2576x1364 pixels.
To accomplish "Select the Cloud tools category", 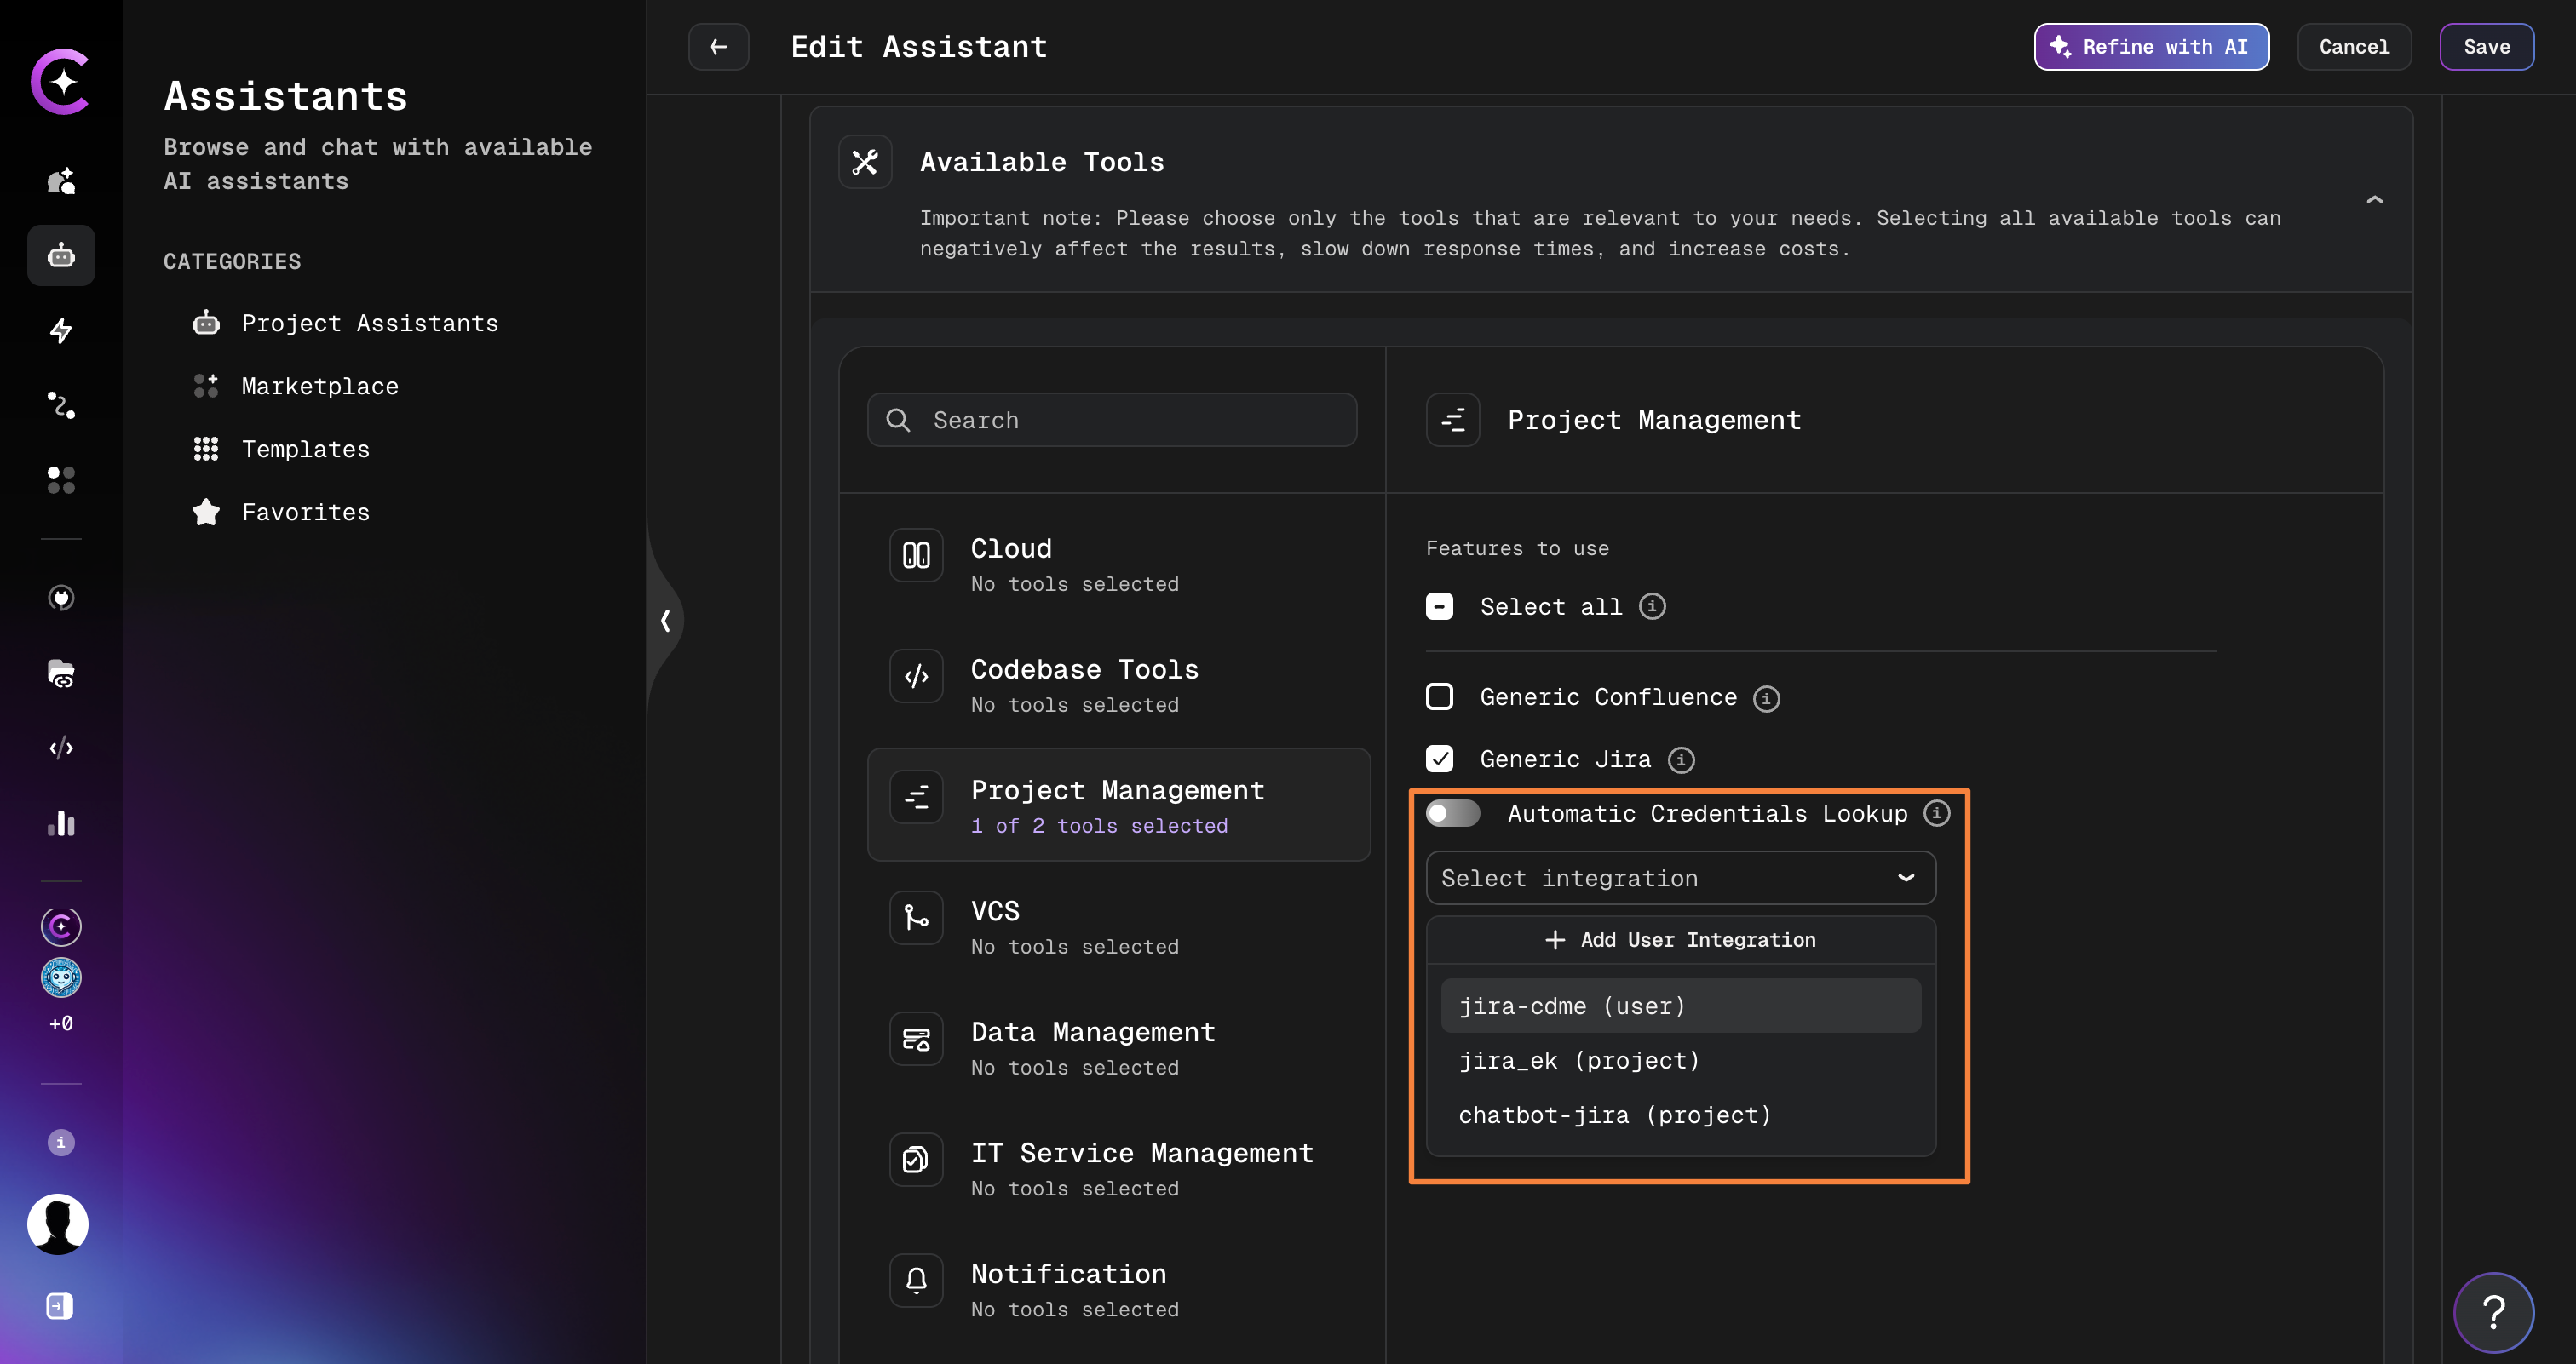I will 1118,564.
